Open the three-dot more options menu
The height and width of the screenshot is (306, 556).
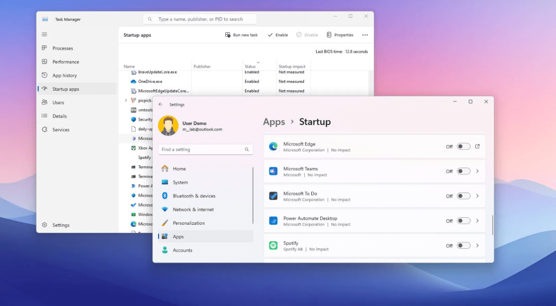pyautogui.click(x=365, y=35)
